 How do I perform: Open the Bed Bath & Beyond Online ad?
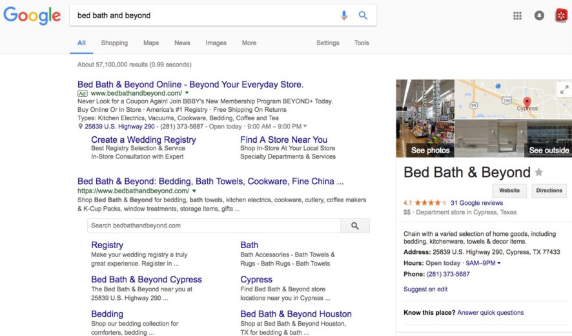[x=190, y=85]
